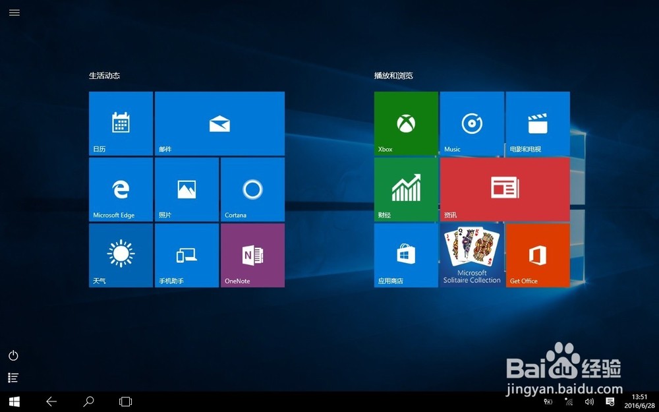
Task: Open the all apps list icon
Action: 13,378
